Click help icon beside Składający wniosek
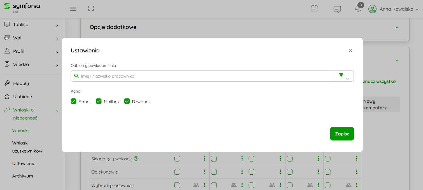This screenshot has width=423, height=190. tap(136, 159)
